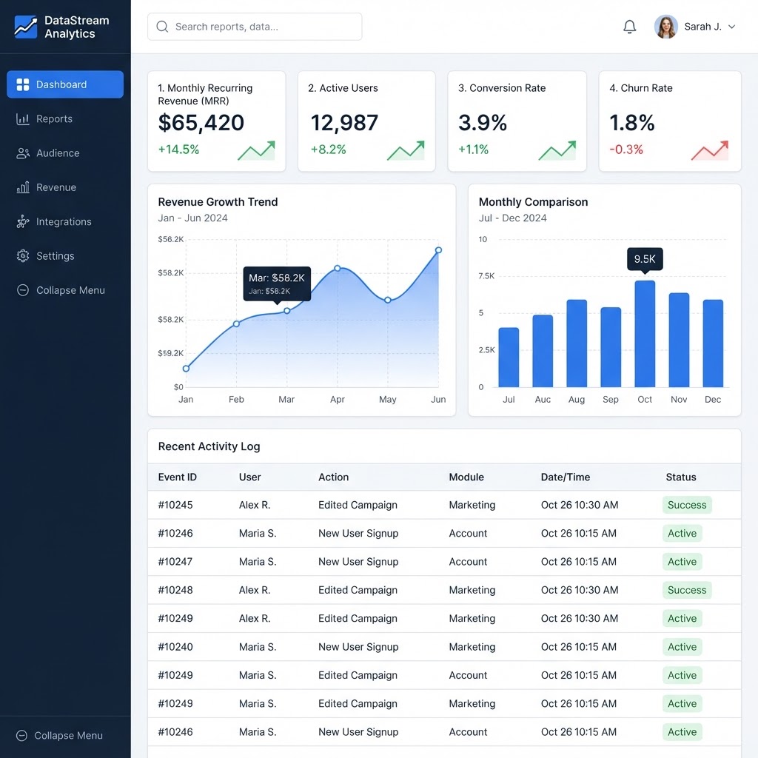
Task: Click into the Search reports field
Action: (255, 27)
